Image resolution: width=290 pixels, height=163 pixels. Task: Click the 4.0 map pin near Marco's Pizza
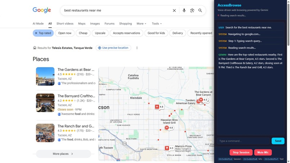169,148
